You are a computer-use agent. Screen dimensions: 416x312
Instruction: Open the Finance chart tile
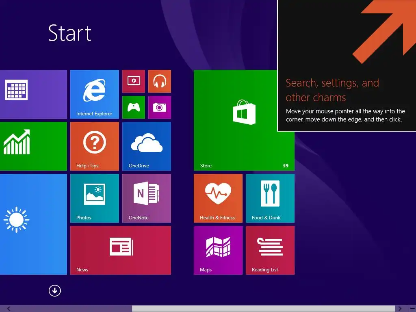33,146
